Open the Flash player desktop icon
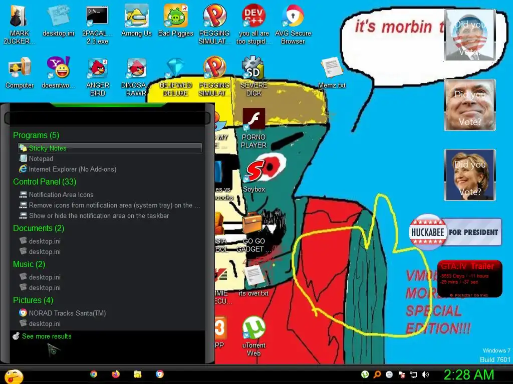Viewport: 513px width, 384px height. [253, 128]
